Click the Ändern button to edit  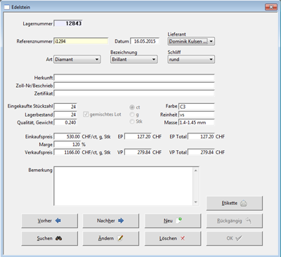(x=111, y=239)
